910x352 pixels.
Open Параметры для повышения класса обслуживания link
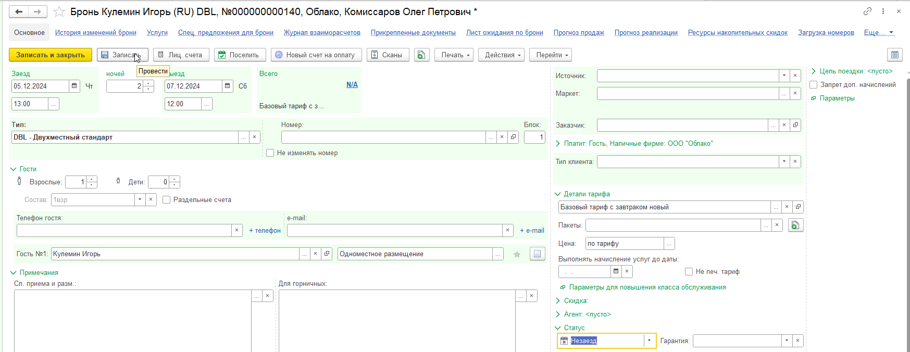coord(647,287)
